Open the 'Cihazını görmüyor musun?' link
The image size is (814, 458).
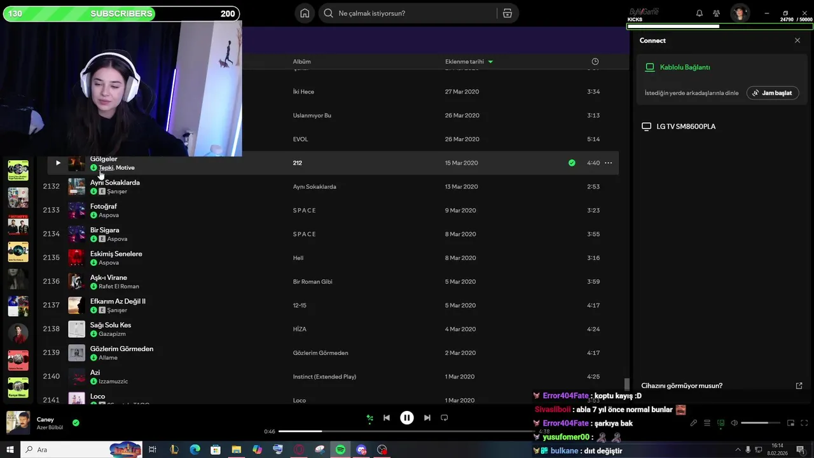pos(682,385)
